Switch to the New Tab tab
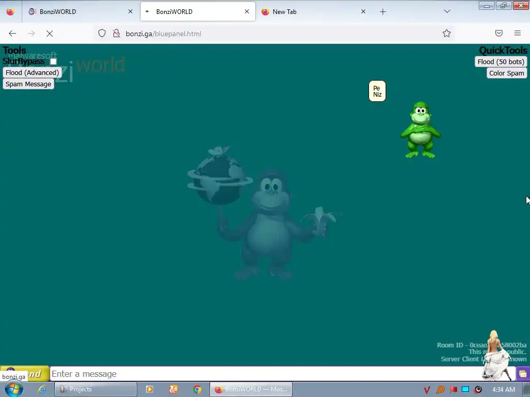 pos(314,11)
